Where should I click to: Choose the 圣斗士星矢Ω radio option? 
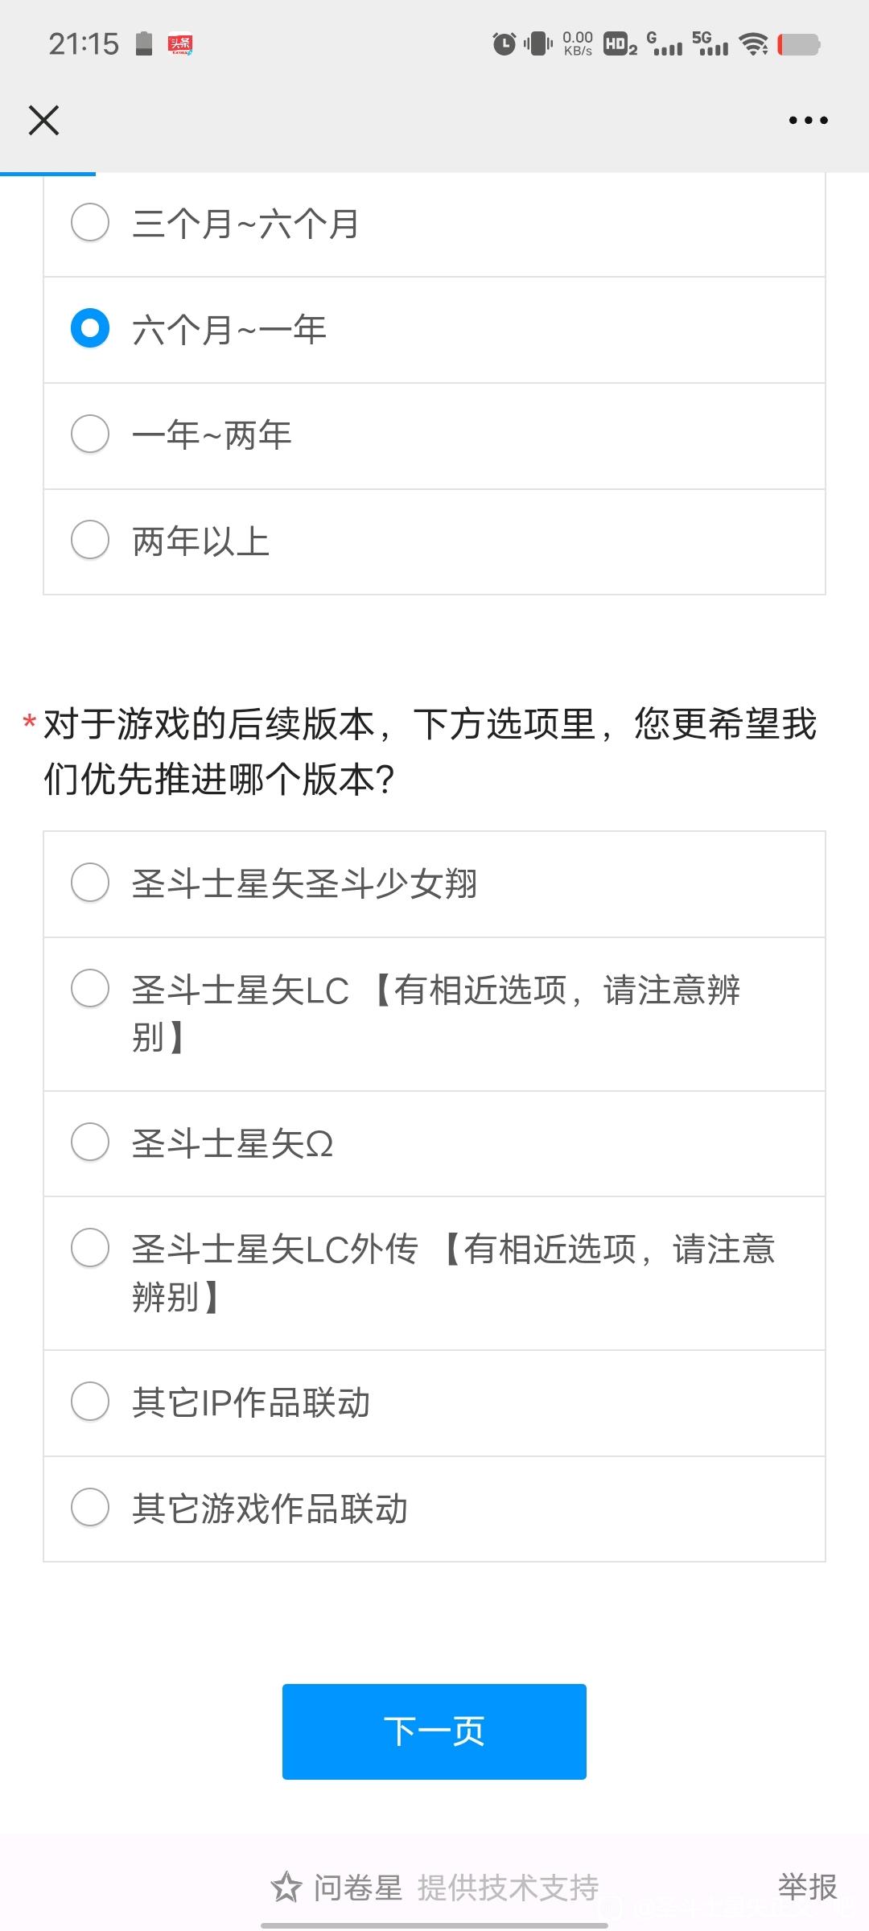[434, 1143]
